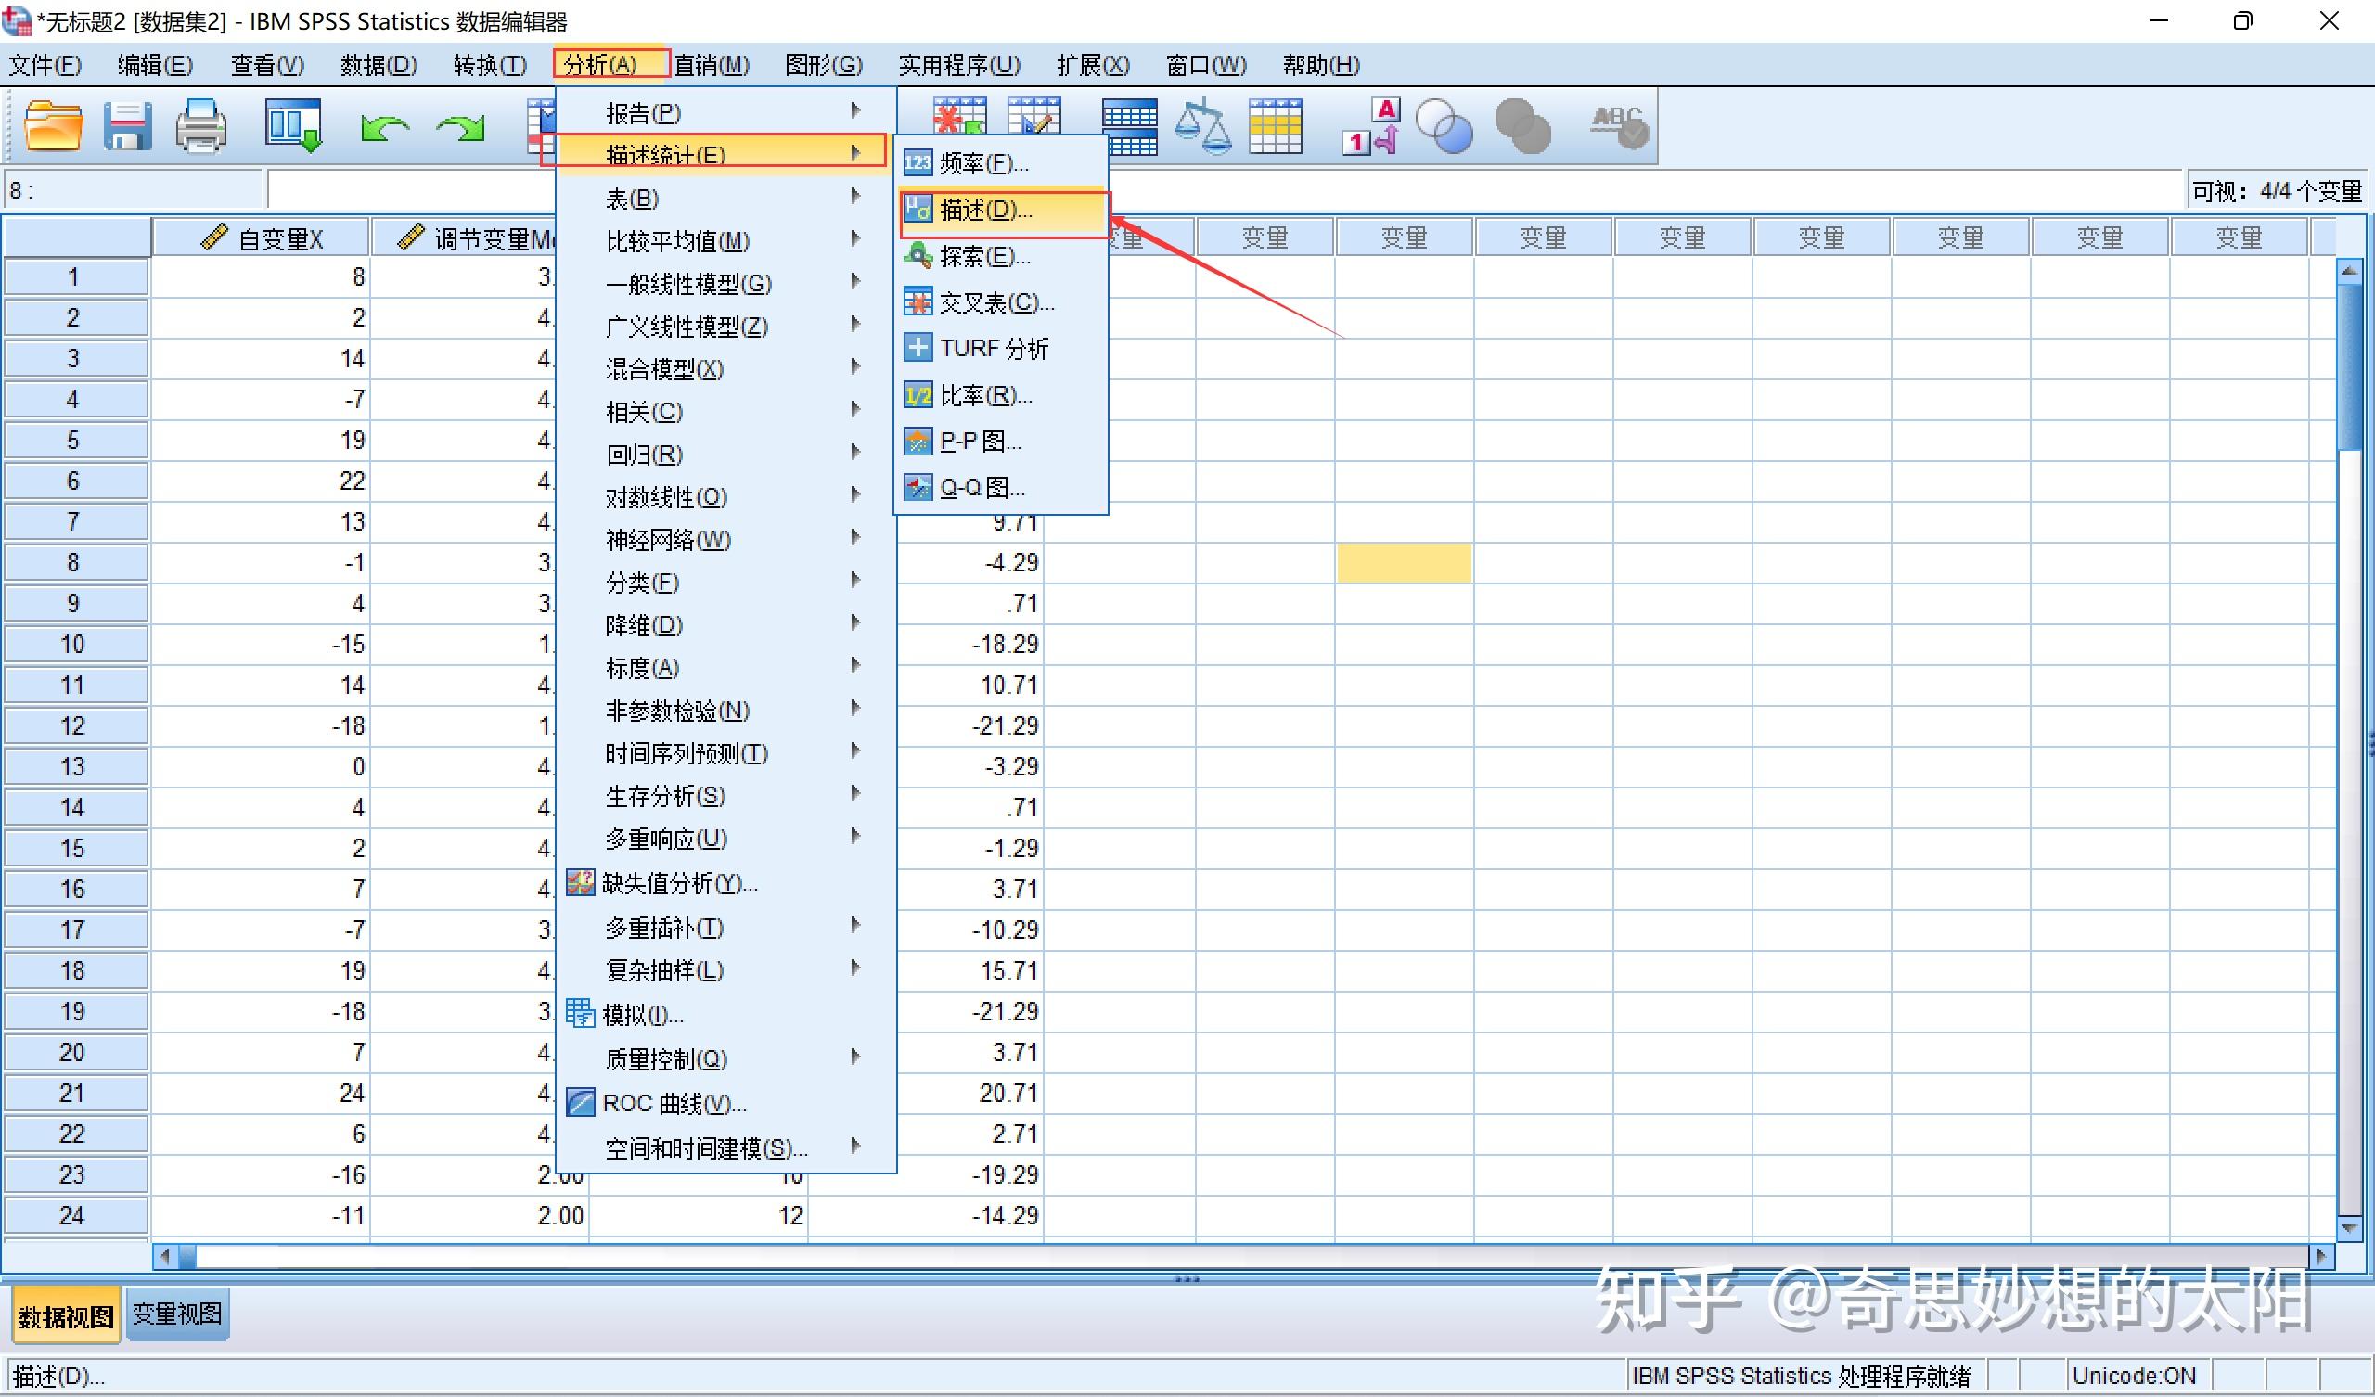Print using the printer toolbar icon
The width and height of the screenshot is (2375, 1397).
[200, 125]
